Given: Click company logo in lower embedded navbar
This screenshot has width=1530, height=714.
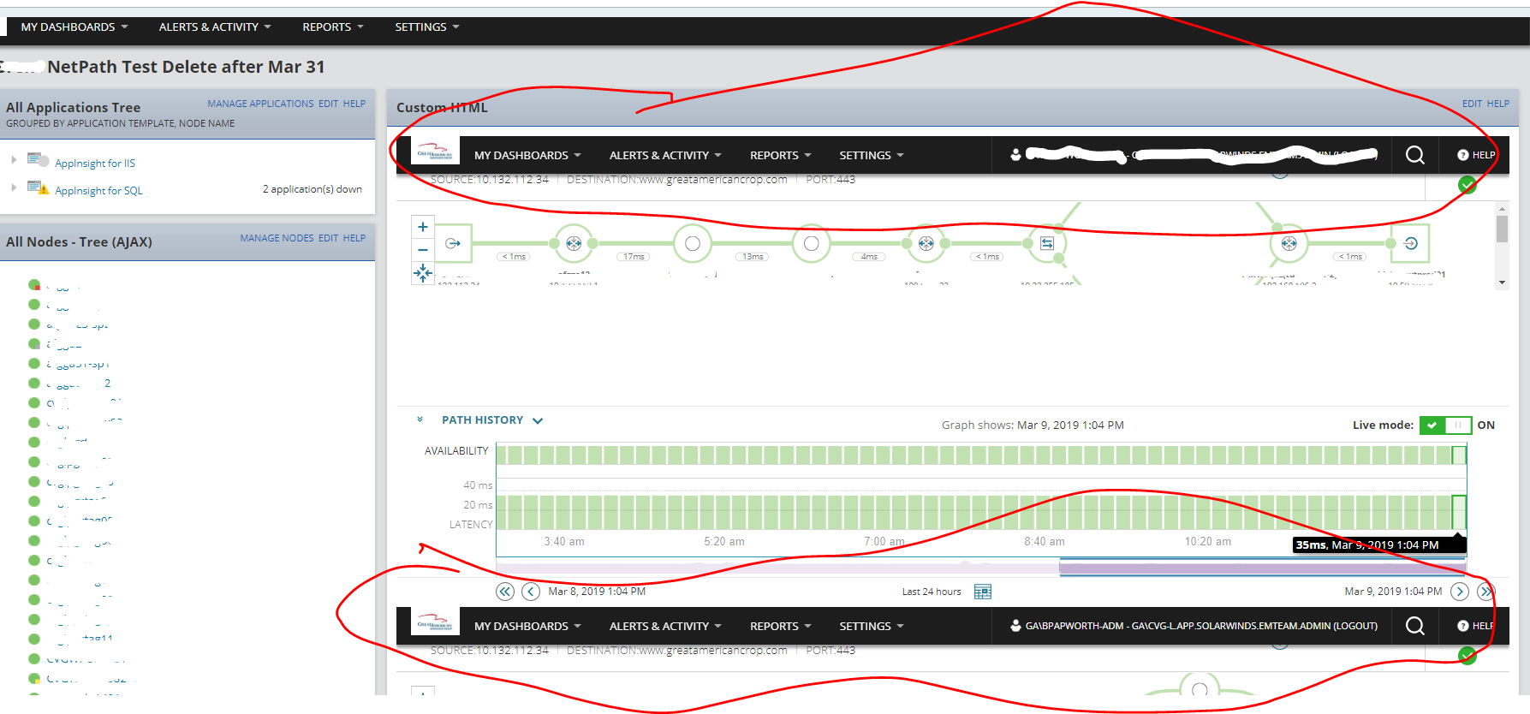Looking at the screenshot, I should (435, 622).
